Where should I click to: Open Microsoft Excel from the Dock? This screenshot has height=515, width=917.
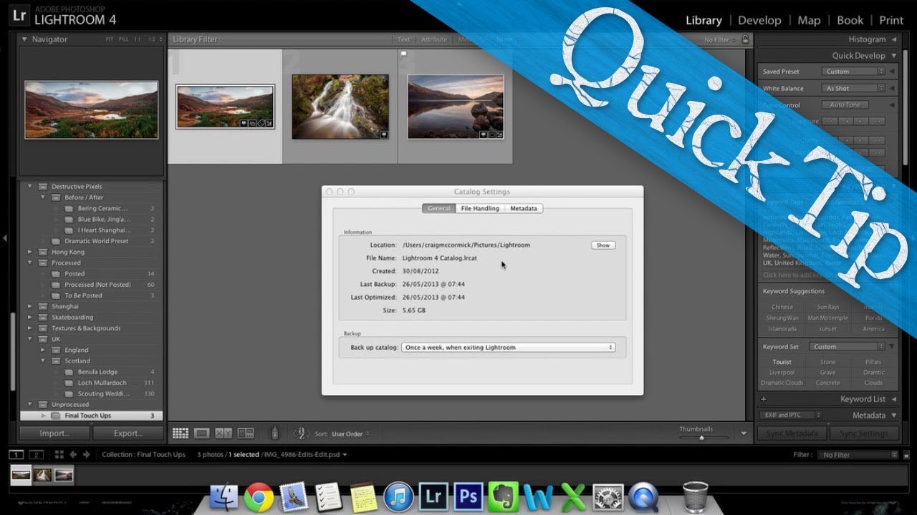click(572, 497)
